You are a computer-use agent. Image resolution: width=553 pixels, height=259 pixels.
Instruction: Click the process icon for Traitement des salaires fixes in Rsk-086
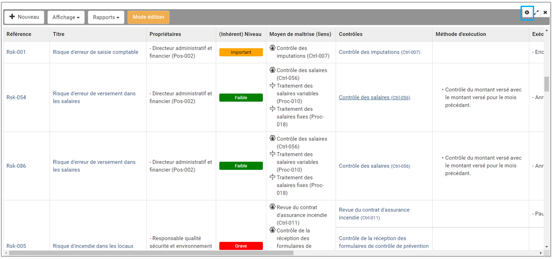[273, 177]
